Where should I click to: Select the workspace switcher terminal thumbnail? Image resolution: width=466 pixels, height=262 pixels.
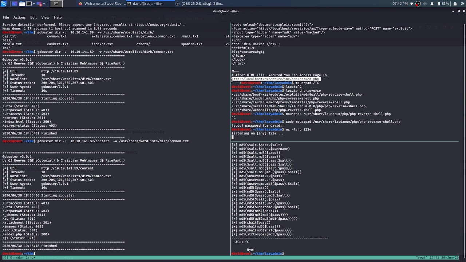click(x=56, y=4)
